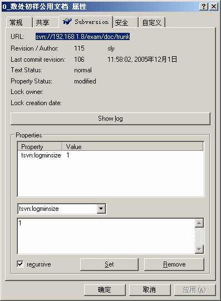Select the Subversion tab
Viewport: 221px width, 301px height.
coord(86,22)
